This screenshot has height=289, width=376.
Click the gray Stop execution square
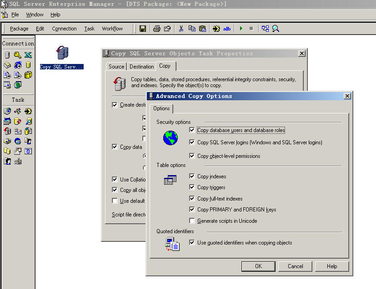251,29
